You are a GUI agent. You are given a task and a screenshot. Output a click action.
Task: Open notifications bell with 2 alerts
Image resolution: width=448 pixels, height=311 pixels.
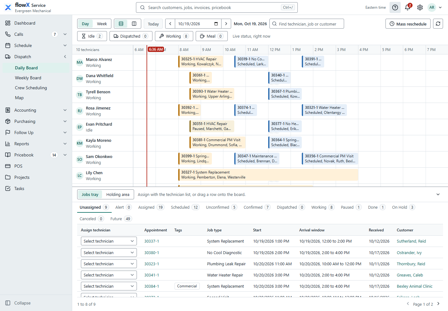tap(408, 7)
